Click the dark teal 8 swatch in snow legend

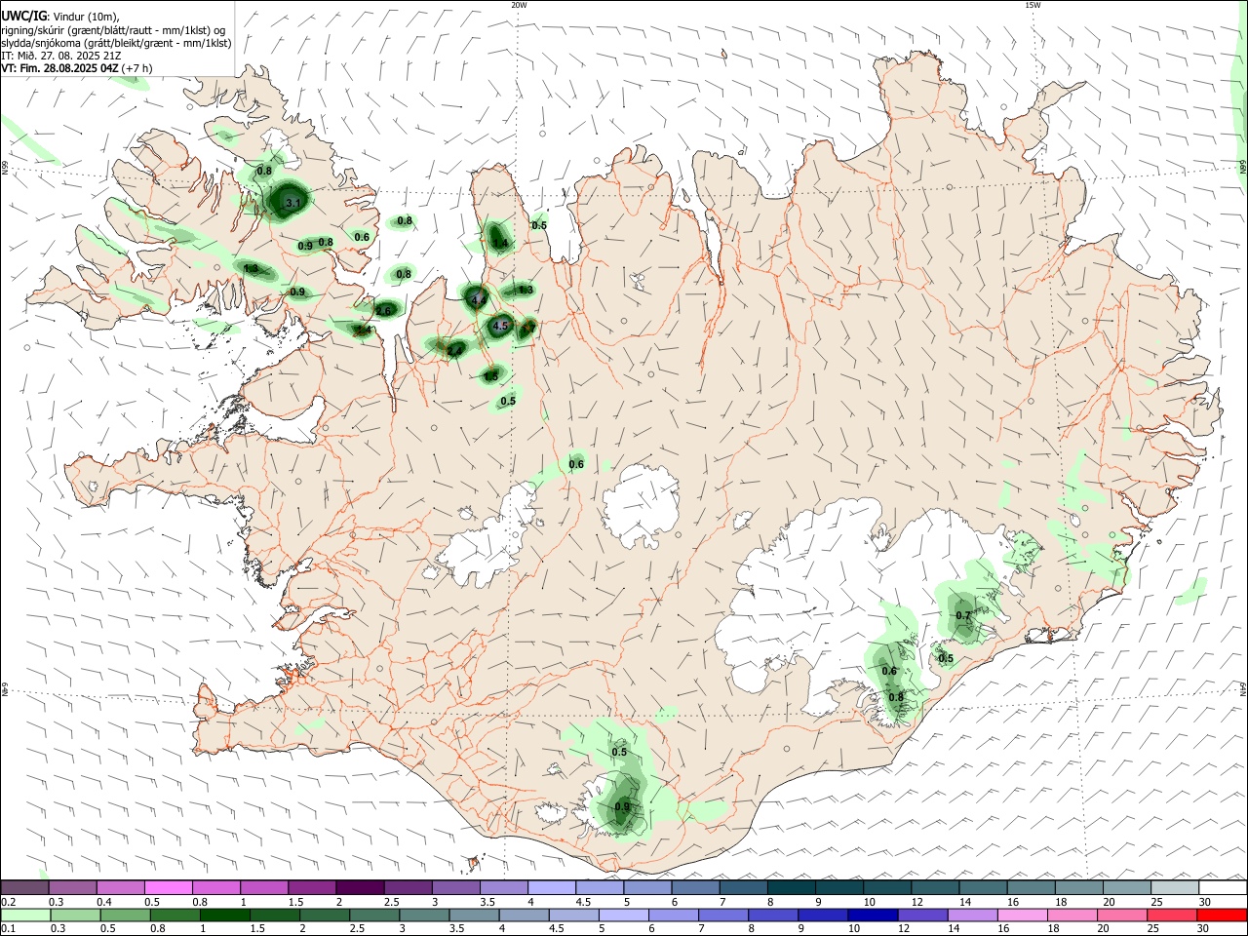click(791, 887)
